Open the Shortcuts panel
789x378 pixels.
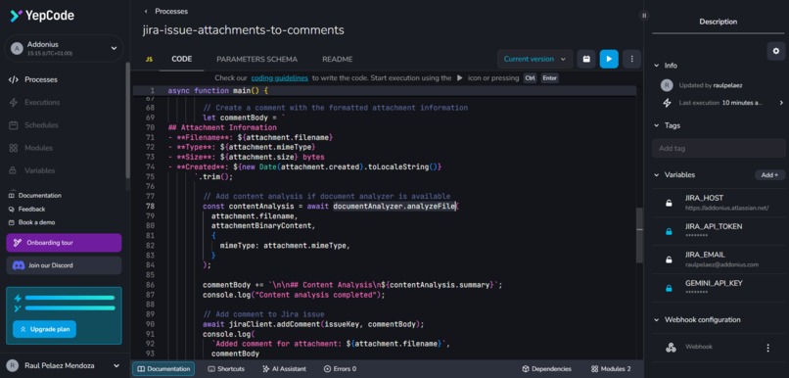[x=226, y=369]
